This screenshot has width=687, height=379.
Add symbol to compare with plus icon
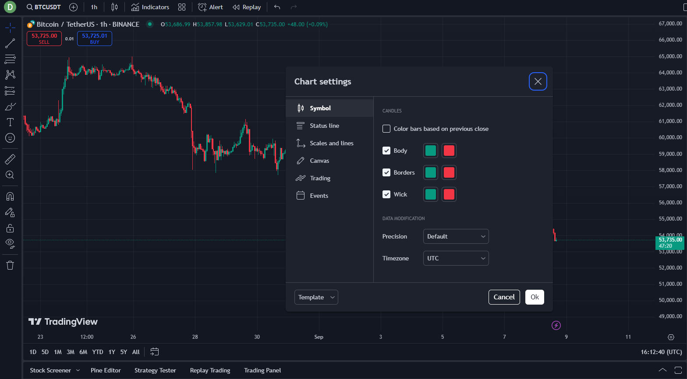(x=74, y=7)
